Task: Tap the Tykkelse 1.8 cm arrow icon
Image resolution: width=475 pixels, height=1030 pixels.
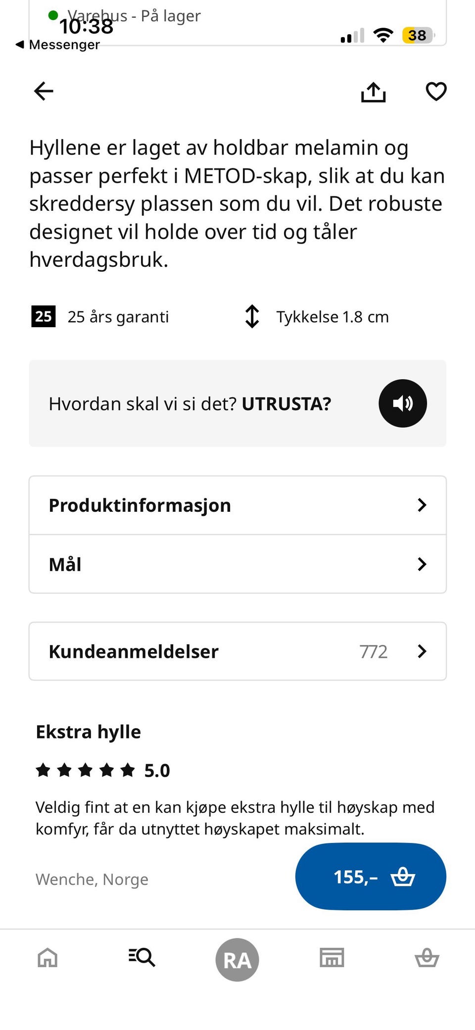Action: (252, 316)
